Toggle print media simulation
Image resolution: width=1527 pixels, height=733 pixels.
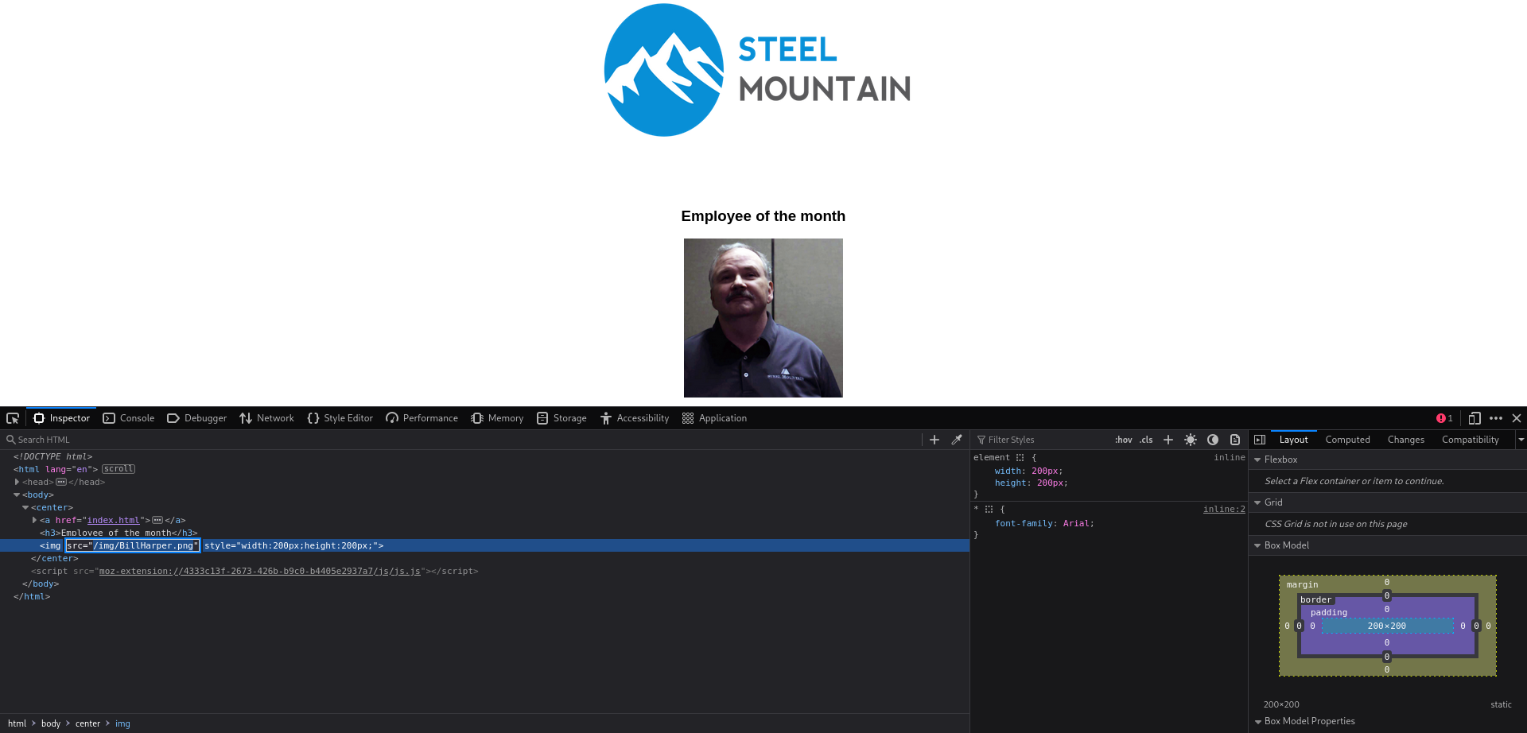tap(1235, 439)
